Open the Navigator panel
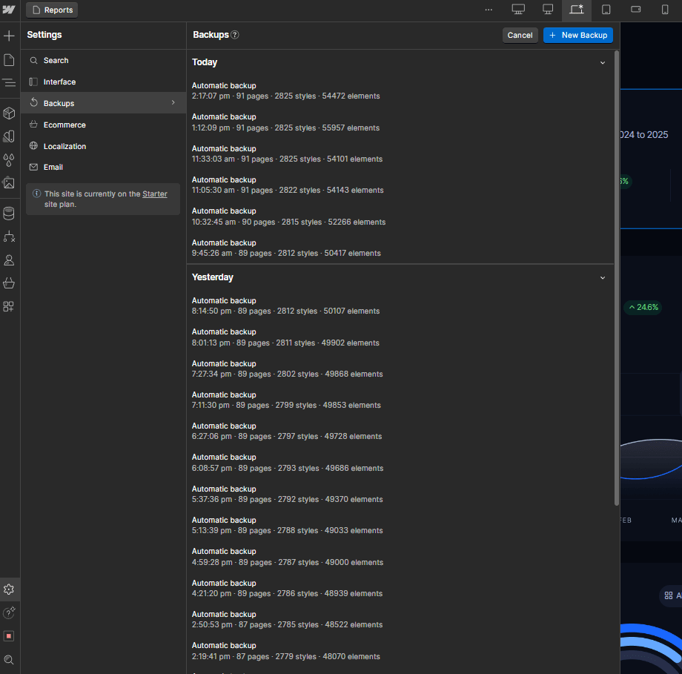The height and width of the screenshot is (674, 682). click(9, 83)
